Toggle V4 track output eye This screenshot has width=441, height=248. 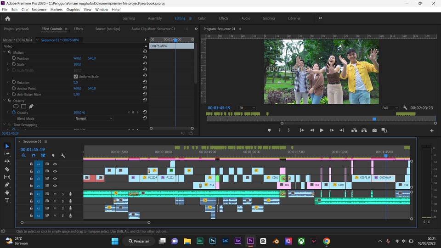55,164
